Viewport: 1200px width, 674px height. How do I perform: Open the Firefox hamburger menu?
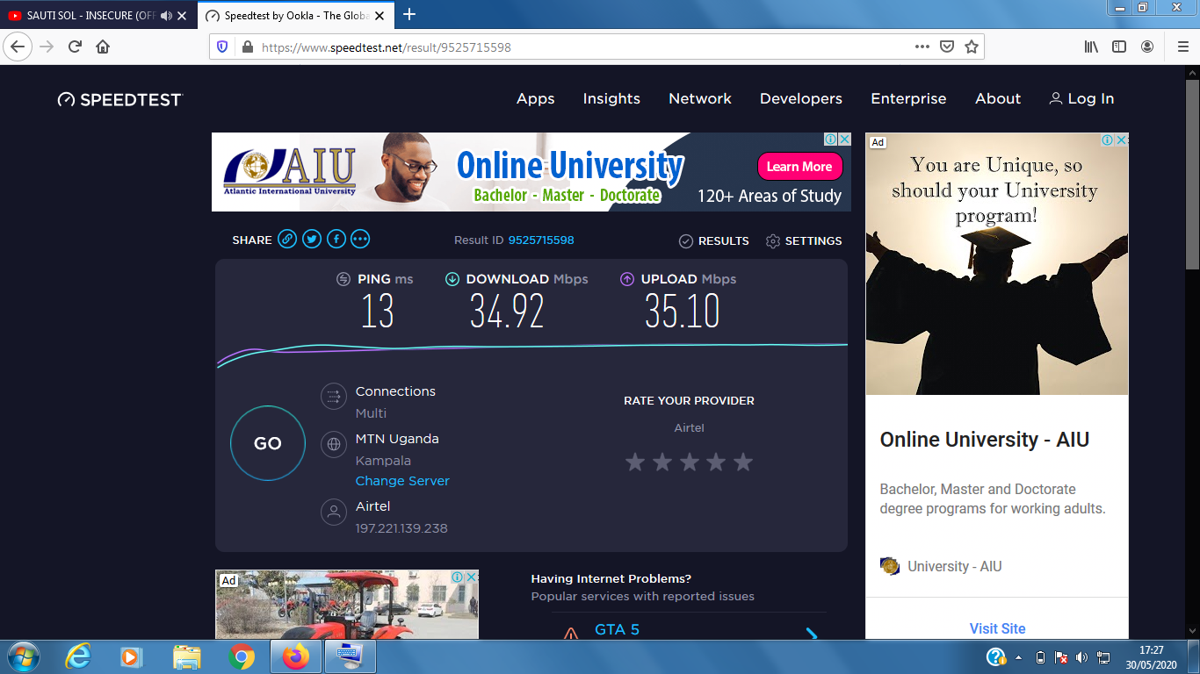[1182, 47]
